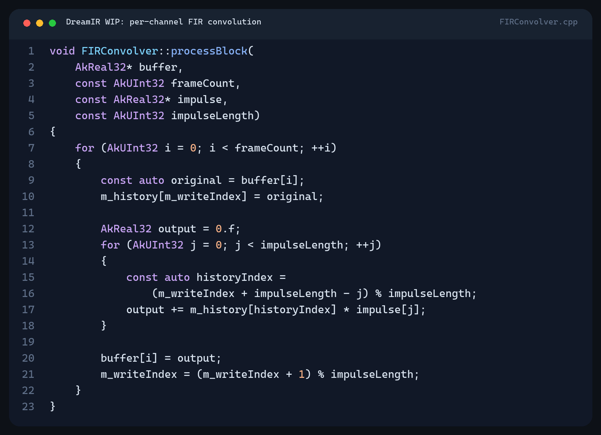Image resolution: width=601 pixels, height=435 pixels.
Task: Click the file name FIRConvolver.cpp
Action: [538, 22]
